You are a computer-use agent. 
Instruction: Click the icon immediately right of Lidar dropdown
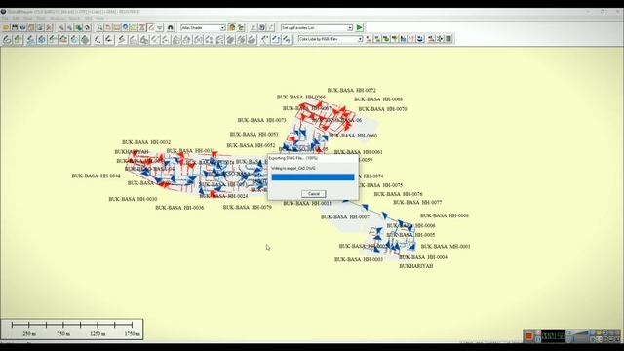pos(369,39)
